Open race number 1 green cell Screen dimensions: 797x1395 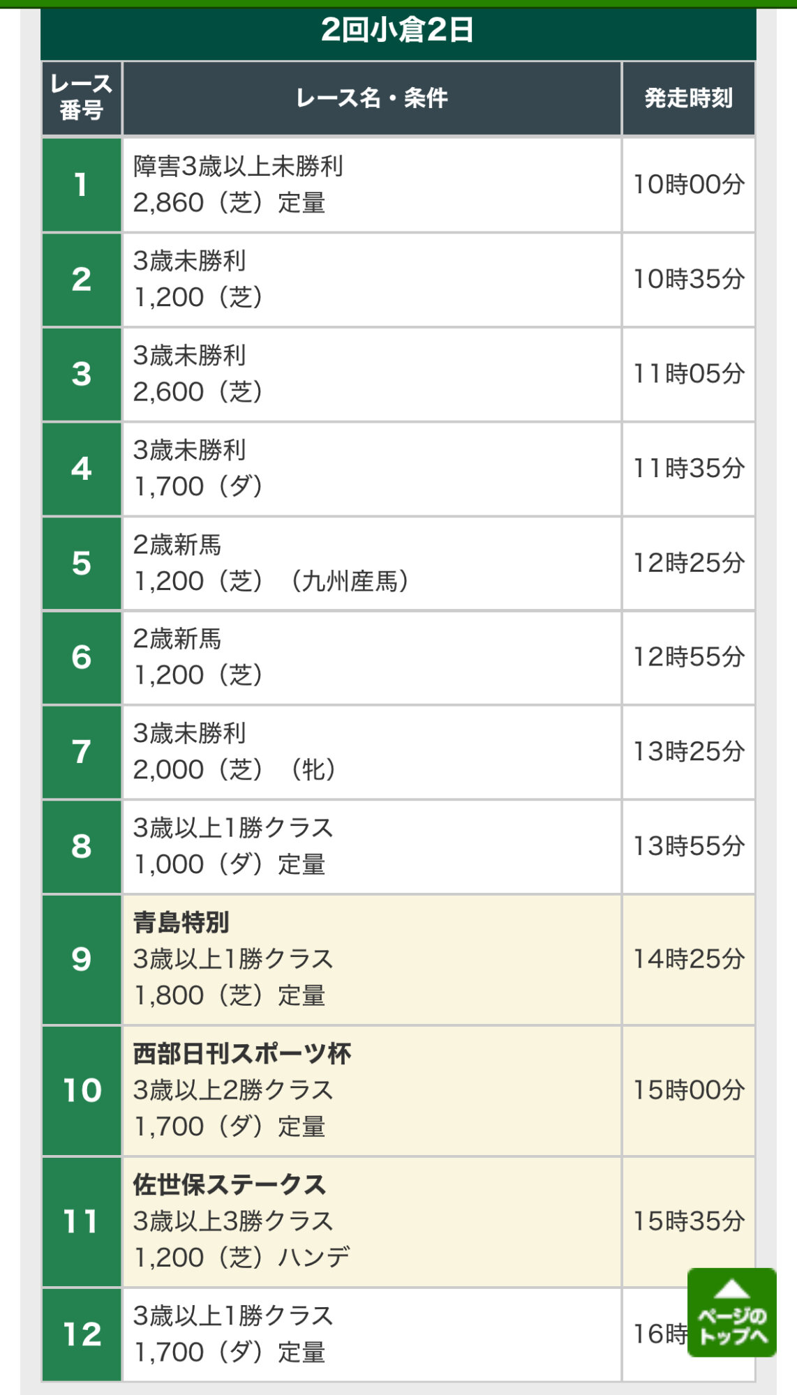point(82,185)
